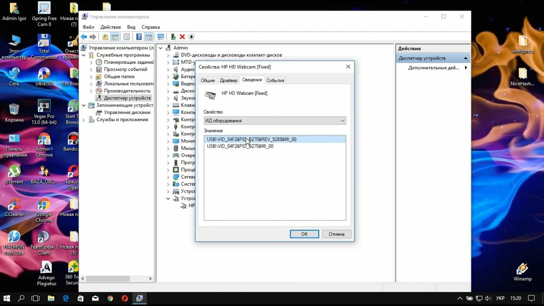Expand the Службы и приложения node
This screenshot has width=544, height=306.
pos(84,120)
